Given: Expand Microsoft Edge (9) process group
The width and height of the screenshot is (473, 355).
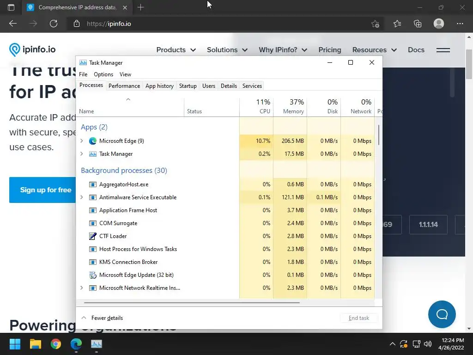Looking at the screenshot, I should pos(81,141).
